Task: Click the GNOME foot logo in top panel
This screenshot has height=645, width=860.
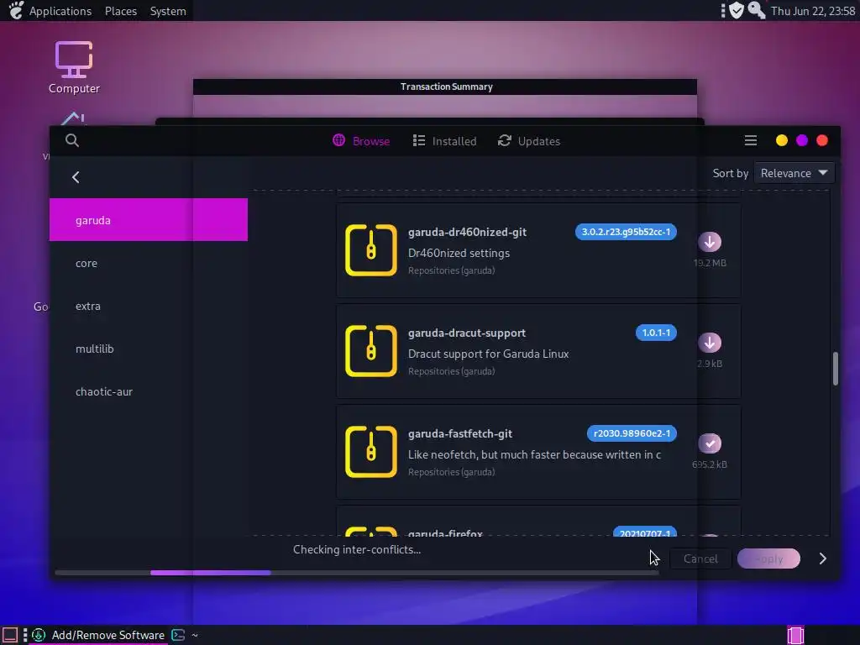Action: (x=16, y=10)
